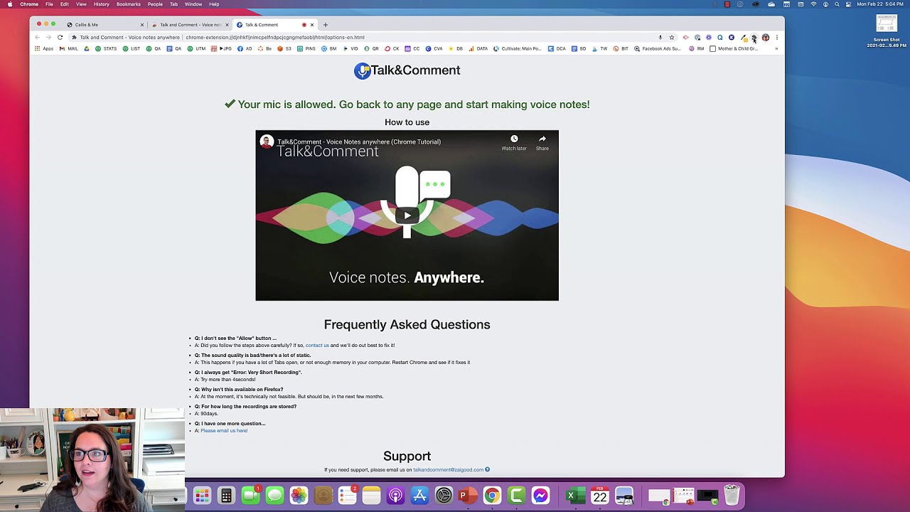
Task: Click the microphone icon in address bar
Action: click(660, 38)
